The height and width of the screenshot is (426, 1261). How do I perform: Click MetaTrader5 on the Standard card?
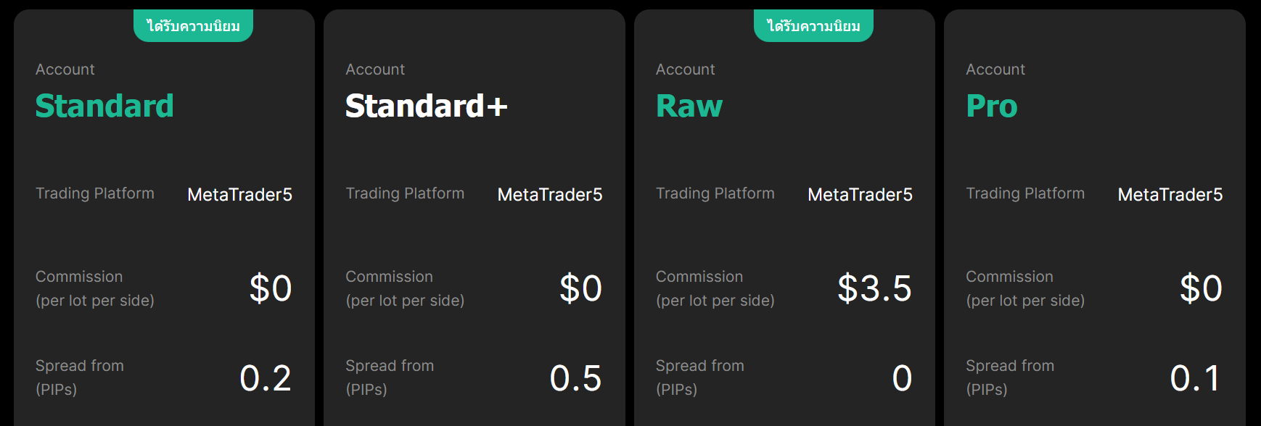(x=240, y=194)
